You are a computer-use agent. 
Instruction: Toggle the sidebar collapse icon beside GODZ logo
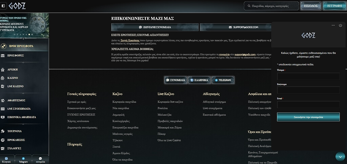point(3,6)
